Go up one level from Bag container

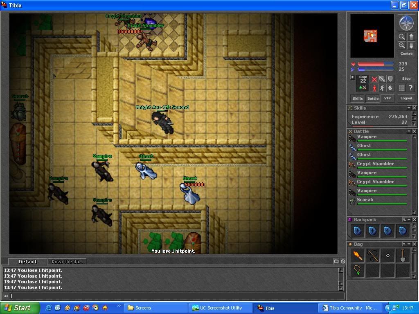point(404,244)
